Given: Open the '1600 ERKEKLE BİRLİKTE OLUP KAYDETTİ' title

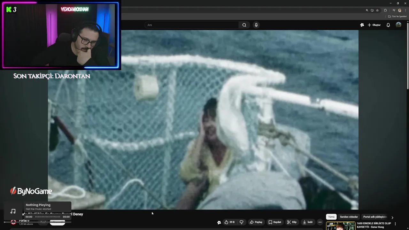Looking at the screenshot, I should (374, 225).
